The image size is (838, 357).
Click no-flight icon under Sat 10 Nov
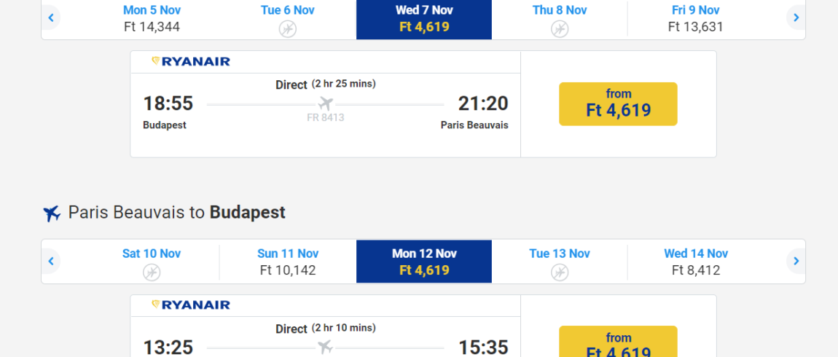[152, 272]
